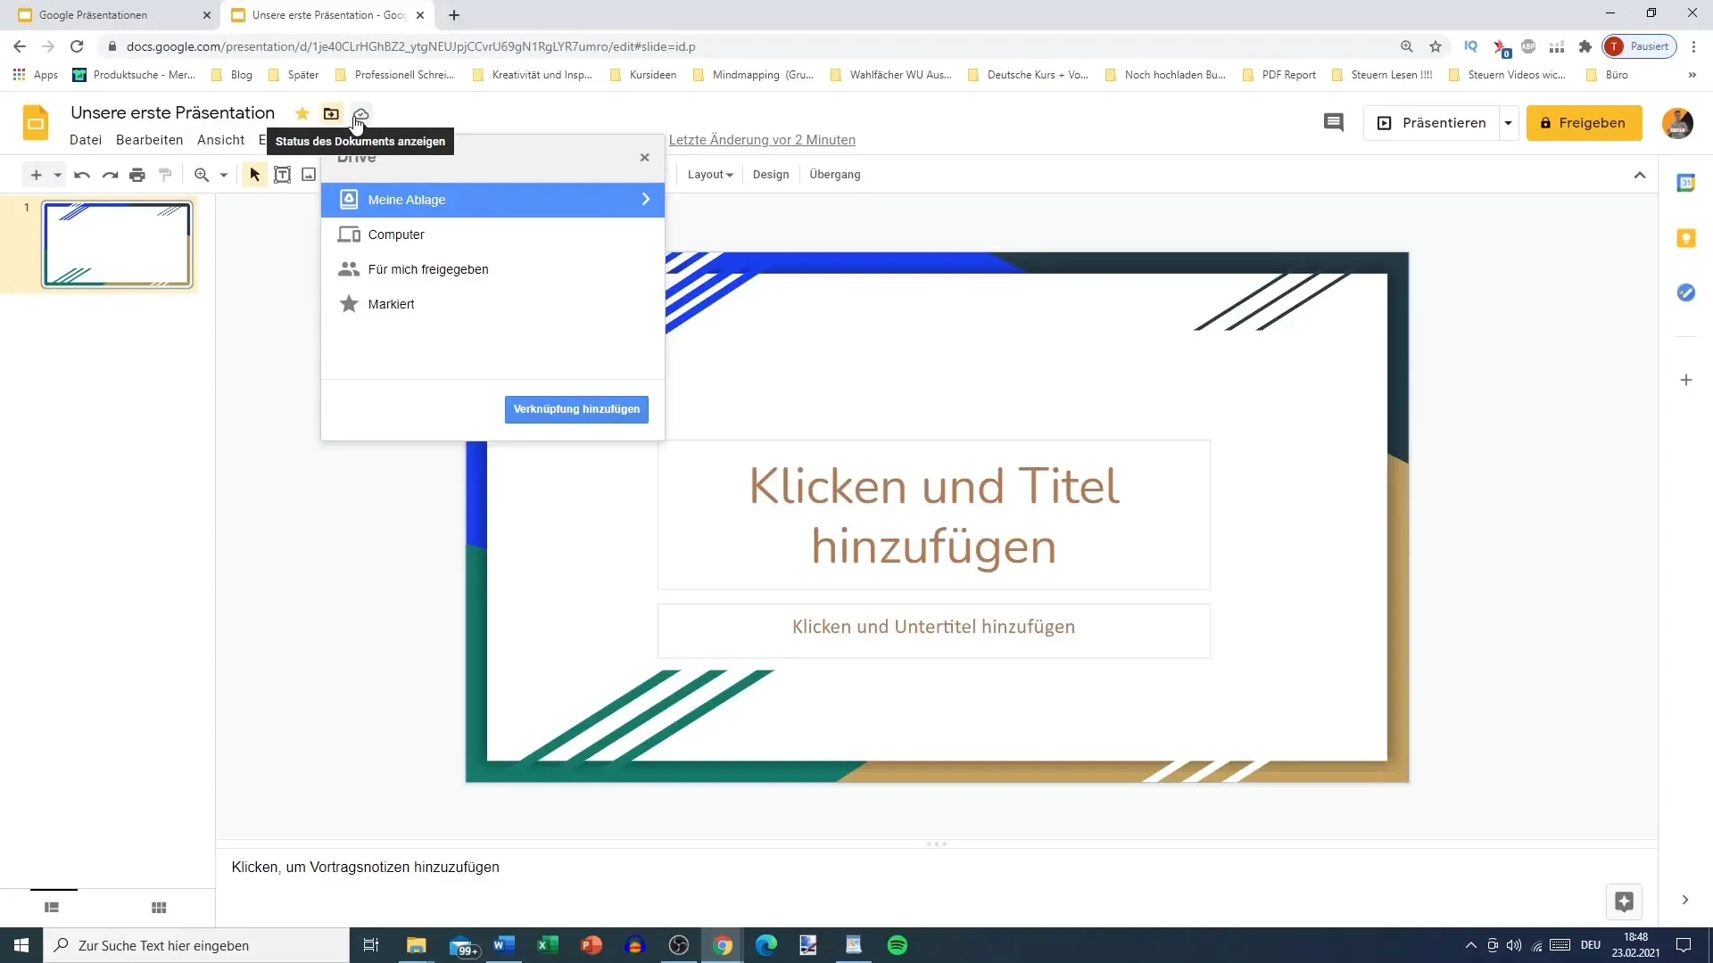Open Letzte Änderung version history link

pyautogui.click(x=762, y=140)
